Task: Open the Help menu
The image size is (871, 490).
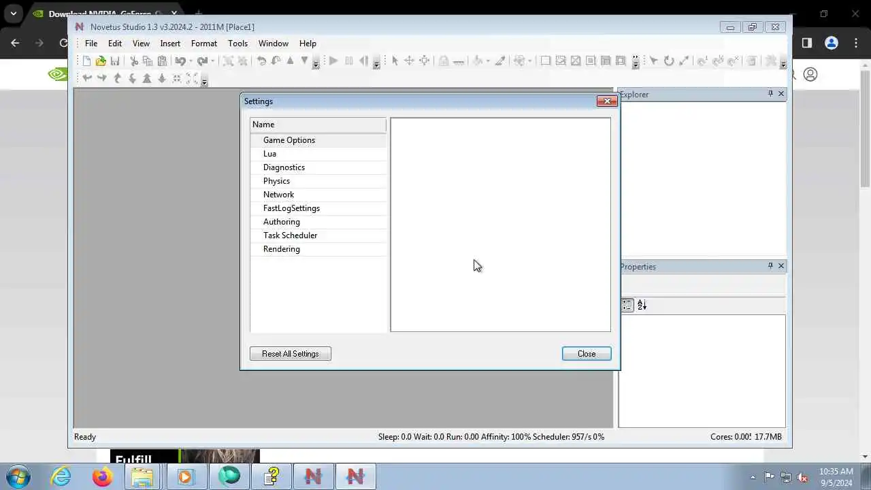Action: click(308, 44)
